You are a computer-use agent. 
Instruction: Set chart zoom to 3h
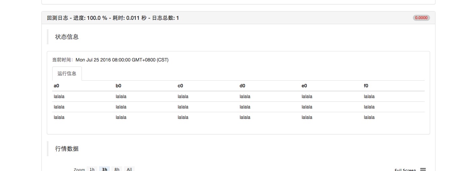pos(104,169)
